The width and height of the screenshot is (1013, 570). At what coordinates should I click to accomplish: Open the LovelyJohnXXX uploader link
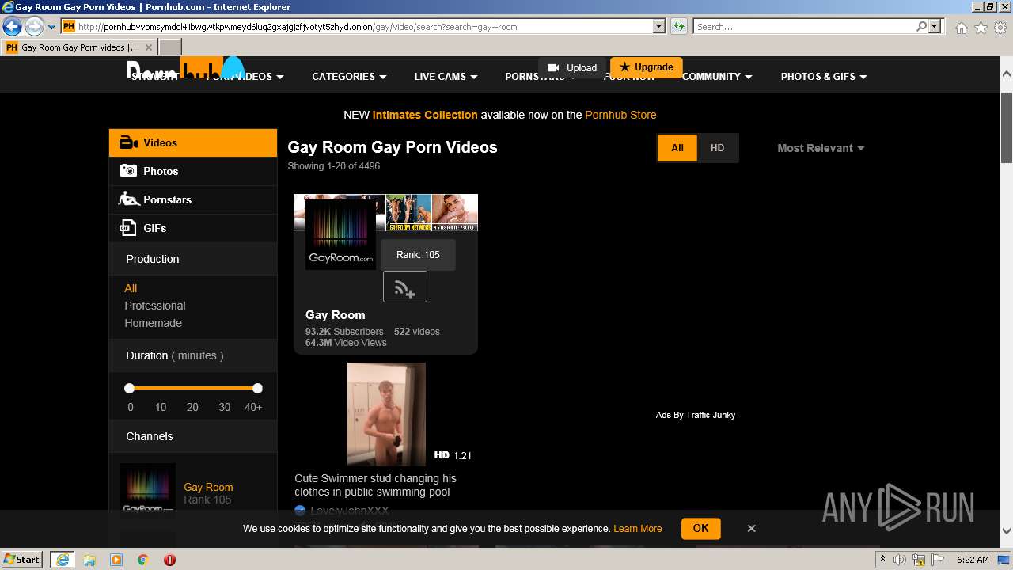(x=350, y=511)
